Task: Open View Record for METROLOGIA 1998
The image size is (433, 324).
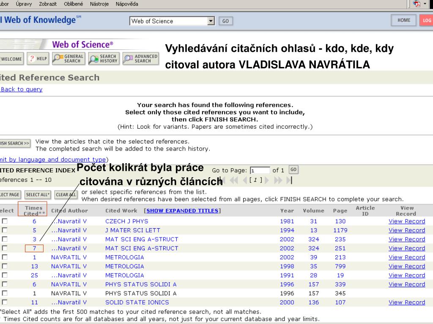Action: [x=407, y=267]
